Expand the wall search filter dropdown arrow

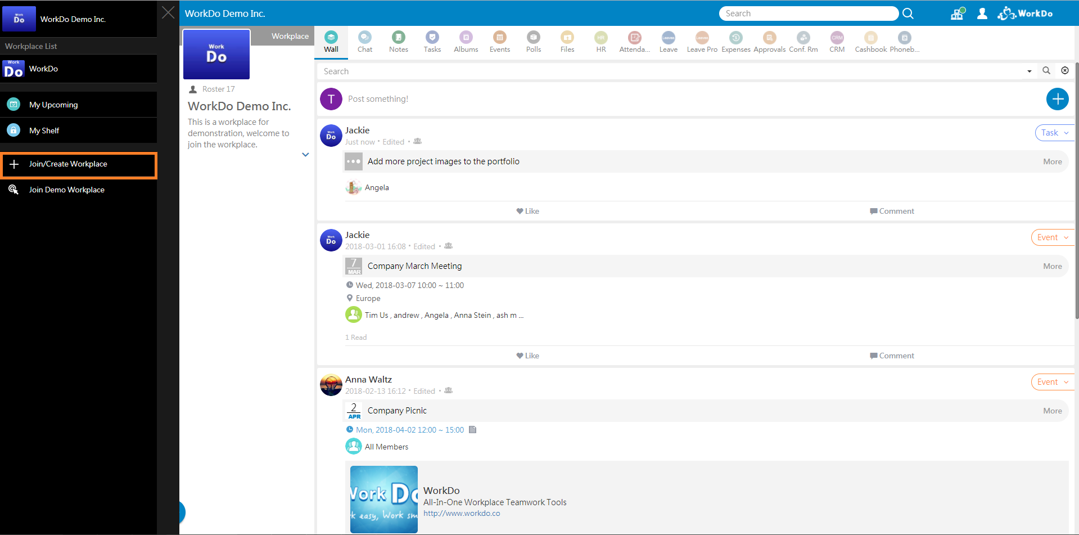1030,71
